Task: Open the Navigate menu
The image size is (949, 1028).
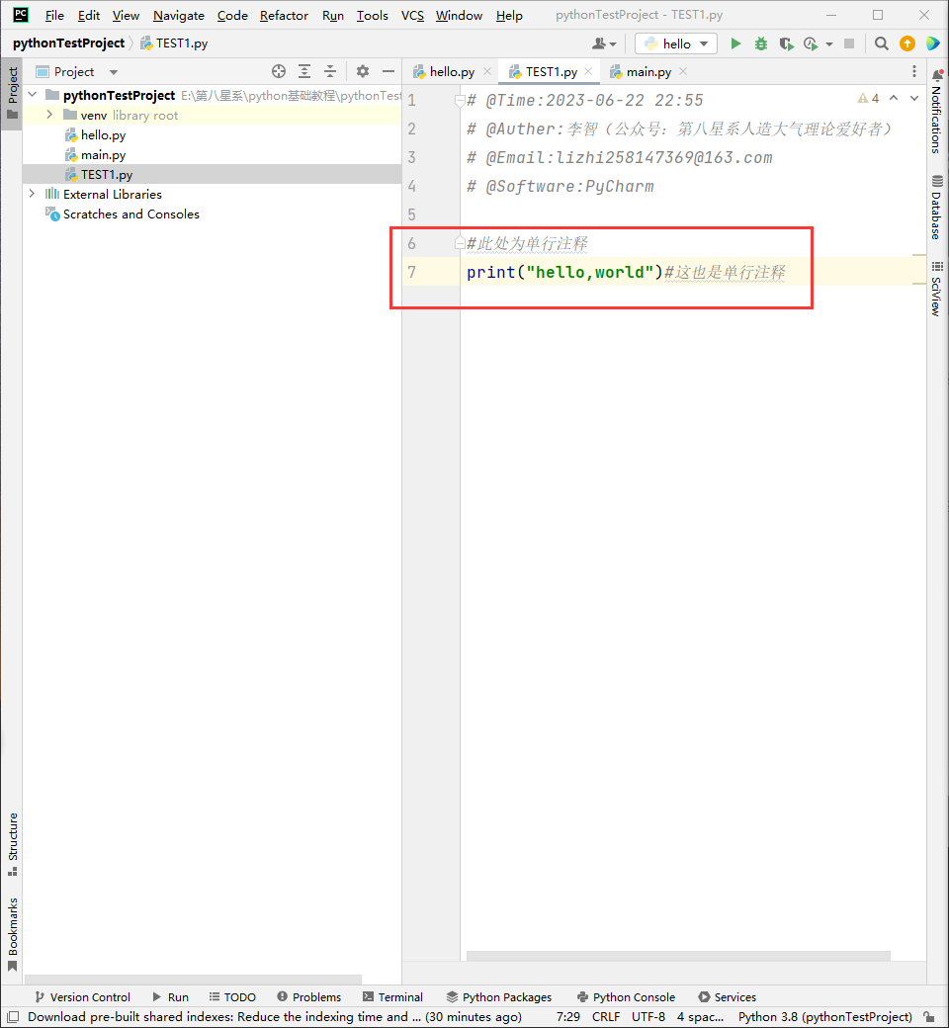Action: [178, 15]
